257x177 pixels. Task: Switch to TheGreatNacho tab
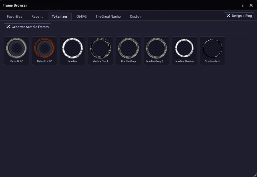(x=108, y=16)
